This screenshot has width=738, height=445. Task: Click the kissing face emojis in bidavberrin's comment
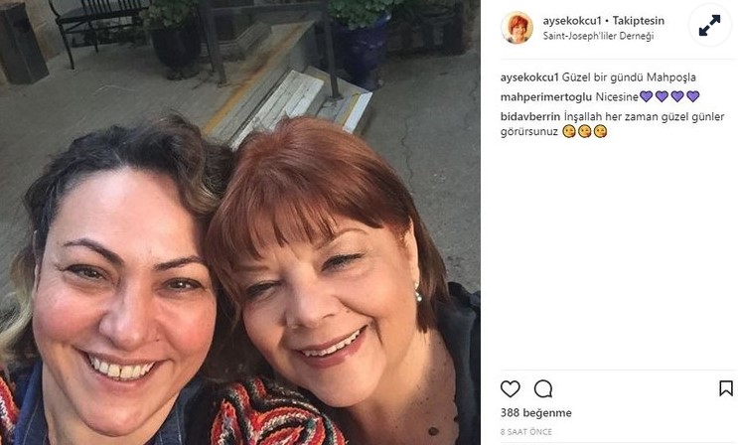tap(585, 131)
